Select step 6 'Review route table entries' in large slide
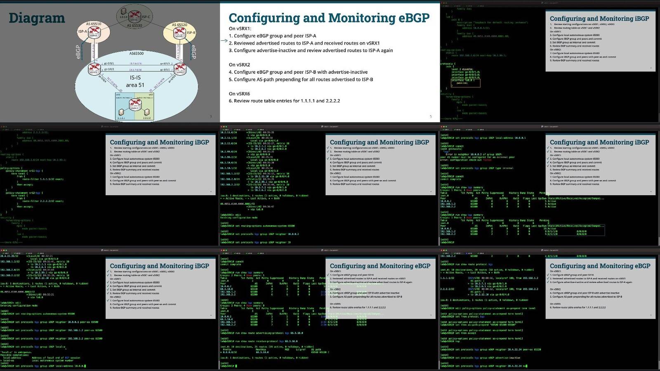Screen dimensions: 660x371 coord(285,101)
